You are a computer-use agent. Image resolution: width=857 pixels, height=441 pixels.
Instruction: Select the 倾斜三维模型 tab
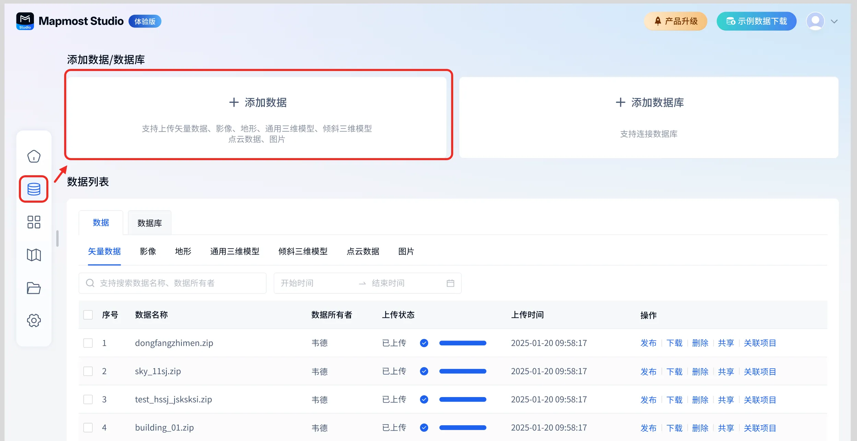tap(303, 251)
